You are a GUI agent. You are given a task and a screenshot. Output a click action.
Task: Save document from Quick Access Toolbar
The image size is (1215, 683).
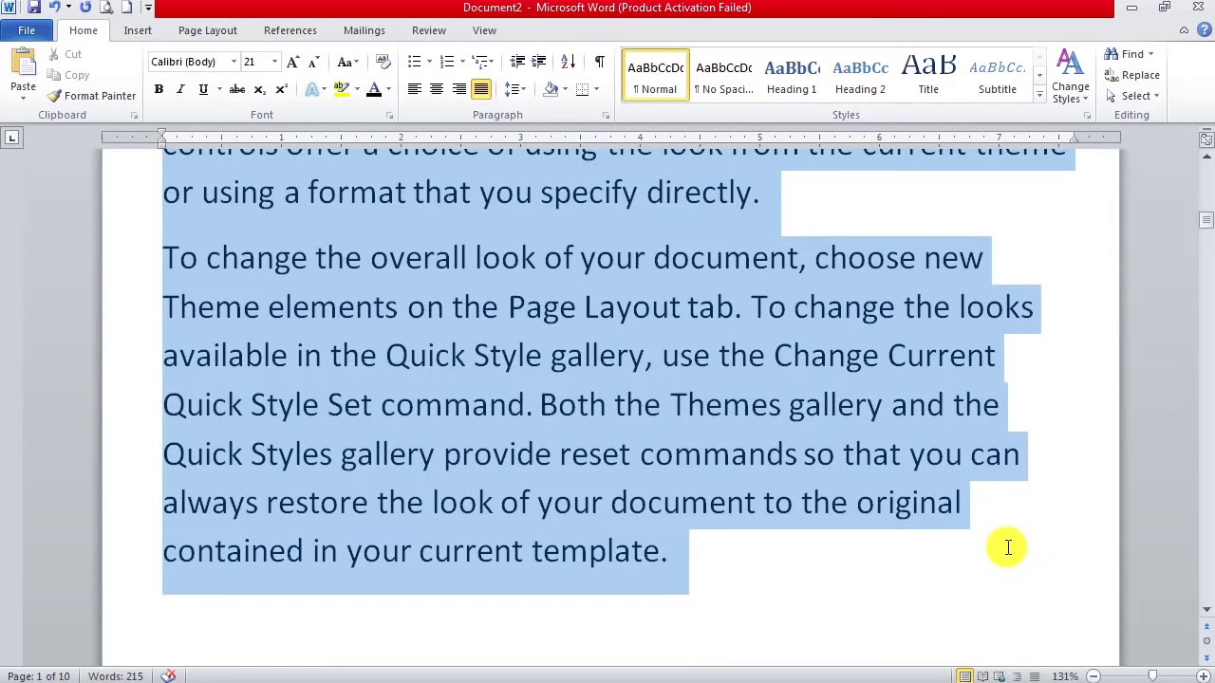tap(34, 8)
